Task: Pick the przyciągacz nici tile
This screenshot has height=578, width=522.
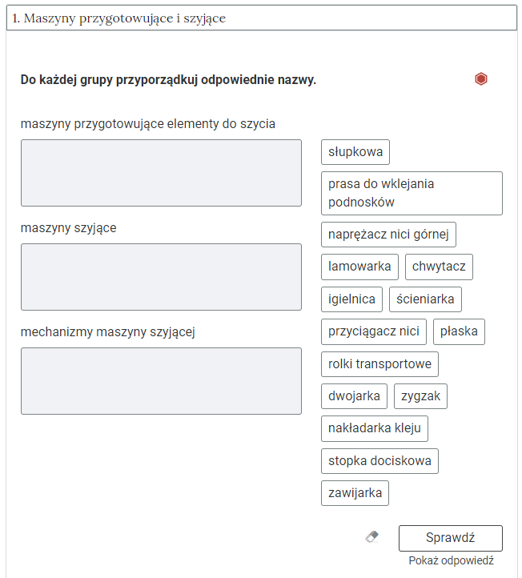Action: point(373,331)
